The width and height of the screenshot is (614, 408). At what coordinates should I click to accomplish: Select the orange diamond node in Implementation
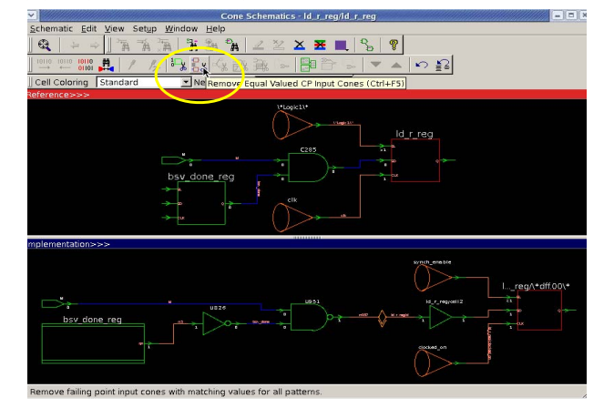click(383, 318)
